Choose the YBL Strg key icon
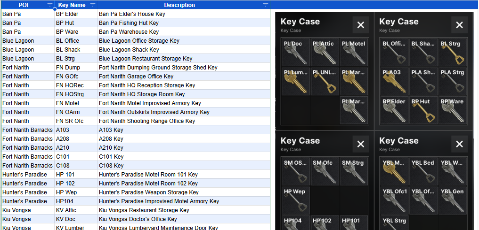The image size is (479, 230). pyautogui.click(x=394, y=223)
